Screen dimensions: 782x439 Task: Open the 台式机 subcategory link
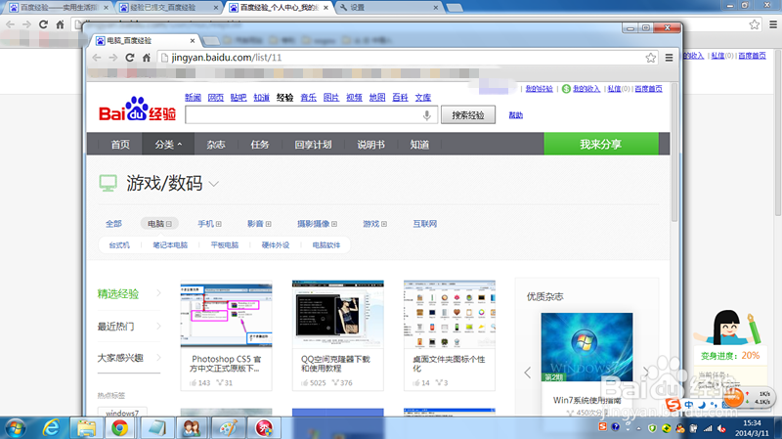[119, 245]
